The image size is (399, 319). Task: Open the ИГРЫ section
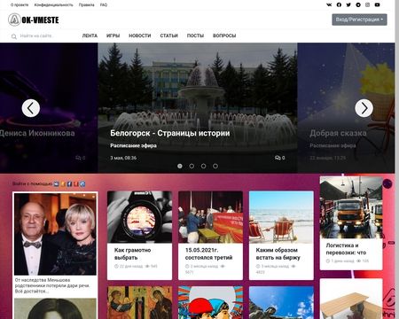[x=113, y=35]
